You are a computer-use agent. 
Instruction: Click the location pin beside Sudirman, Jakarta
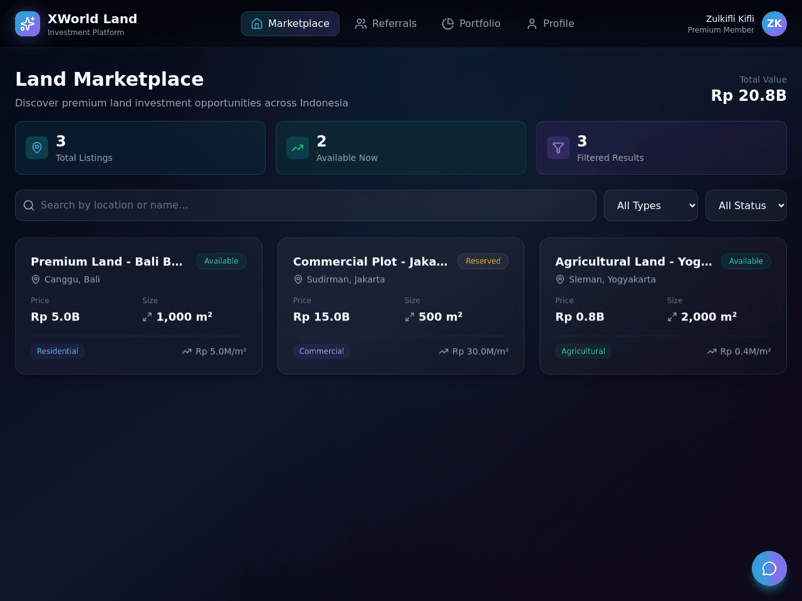click(x=298, y=279)
